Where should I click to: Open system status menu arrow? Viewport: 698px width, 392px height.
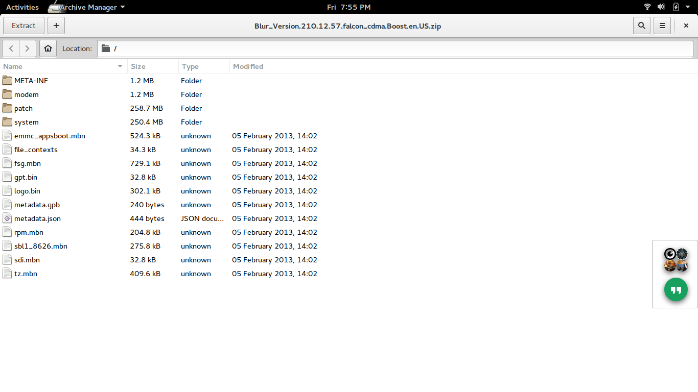click(x=688, y=7)
